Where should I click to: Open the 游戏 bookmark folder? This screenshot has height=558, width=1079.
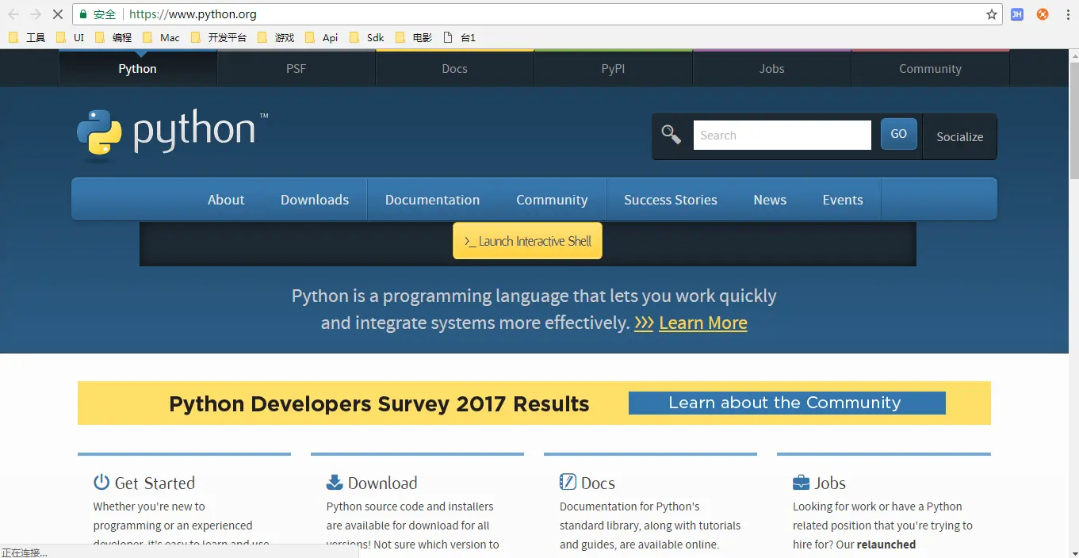(x=276, y=37)
